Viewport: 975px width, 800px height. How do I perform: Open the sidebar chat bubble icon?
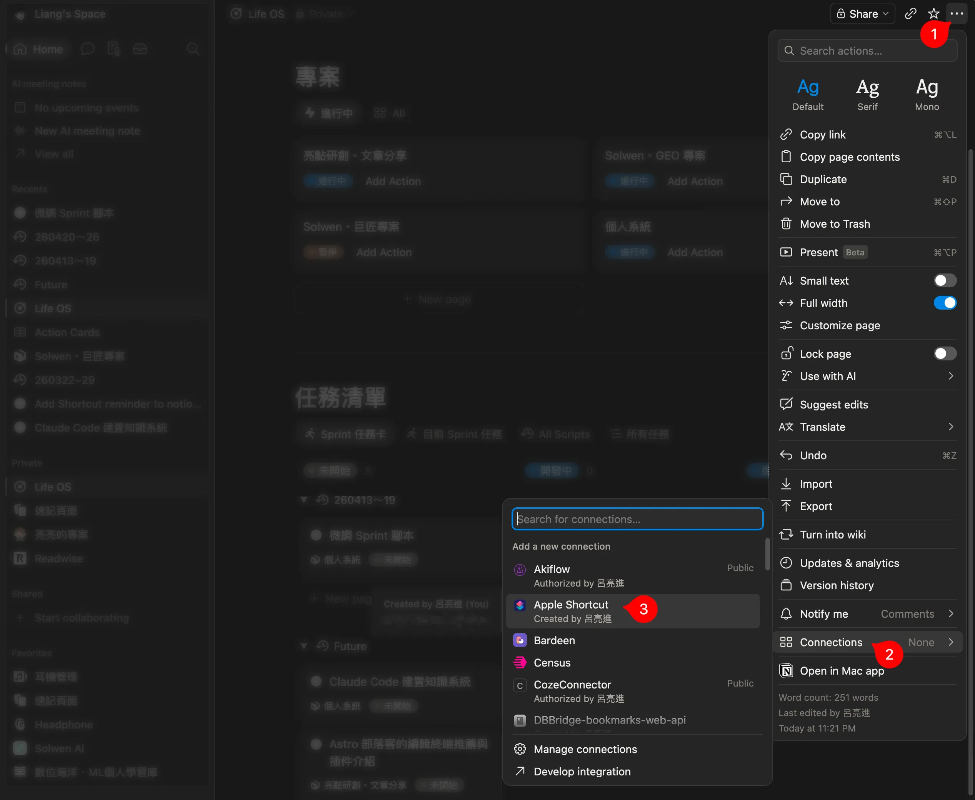88,49
